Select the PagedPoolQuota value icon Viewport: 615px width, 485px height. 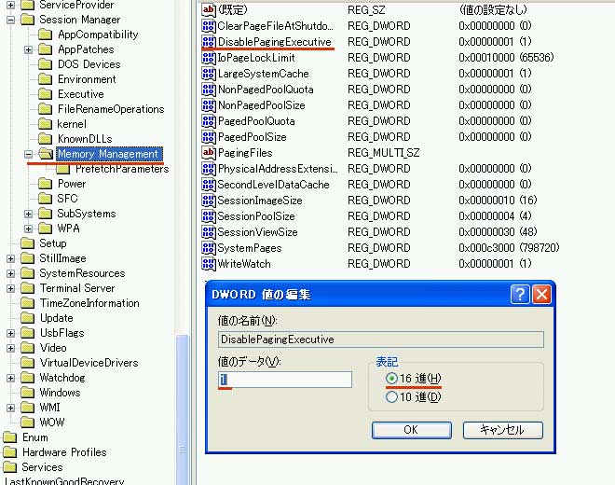point(209,121)
